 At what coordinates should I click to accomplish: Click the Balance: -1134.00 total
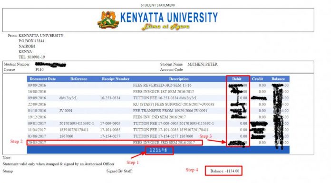pos(224,171)
